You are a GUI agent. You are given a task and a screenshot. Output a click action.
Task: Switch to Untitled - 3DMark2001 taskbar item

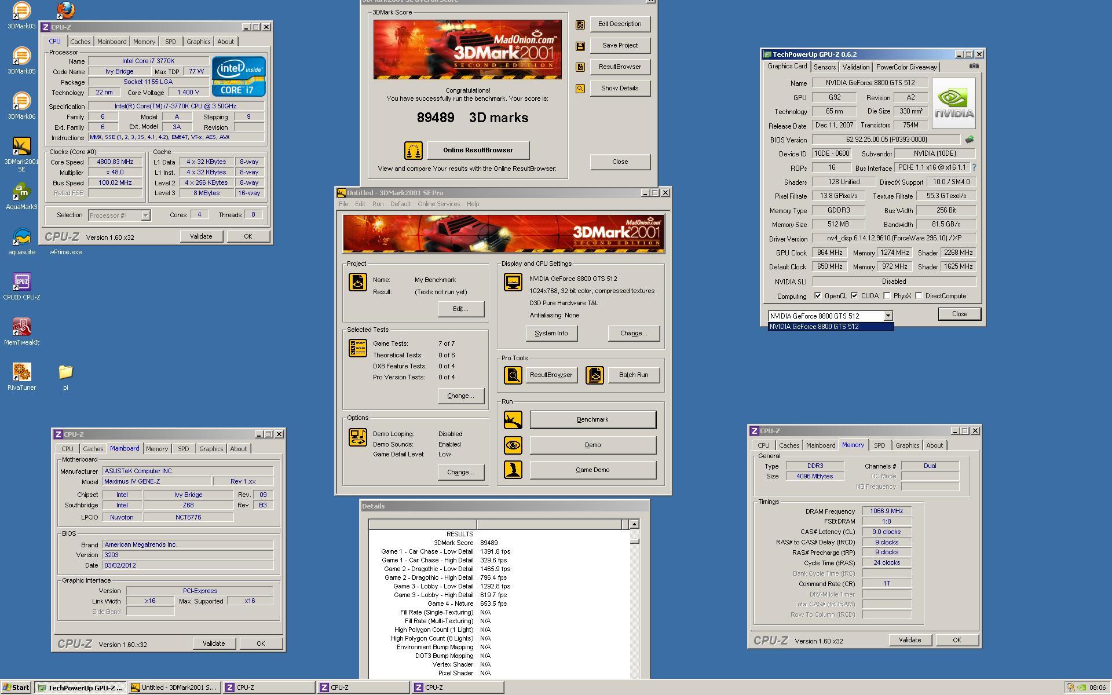(x=174, y=687)
